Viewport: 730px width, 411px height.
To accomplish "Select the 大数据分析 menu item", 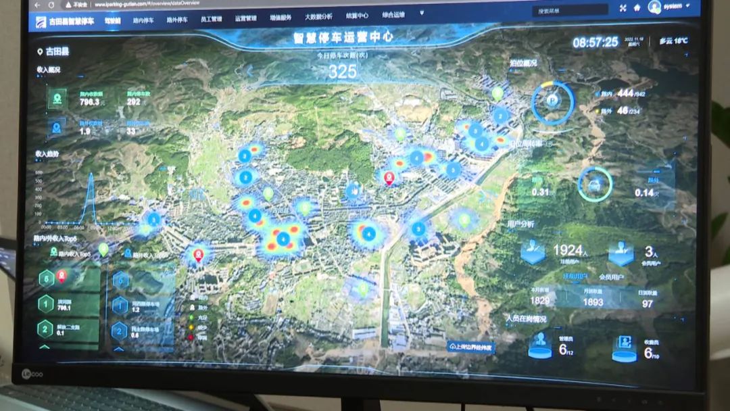I will (318, 16).
